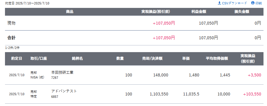Click the 銘柄名 column header
The image size is (267, 106).
[x=77, y=59]
